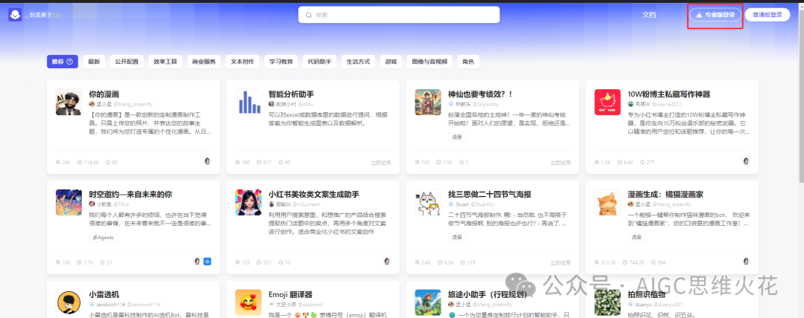Click the Emoji 翻译器 emoji icon
The height and width of the screenshot is (318, 804).
248,302
